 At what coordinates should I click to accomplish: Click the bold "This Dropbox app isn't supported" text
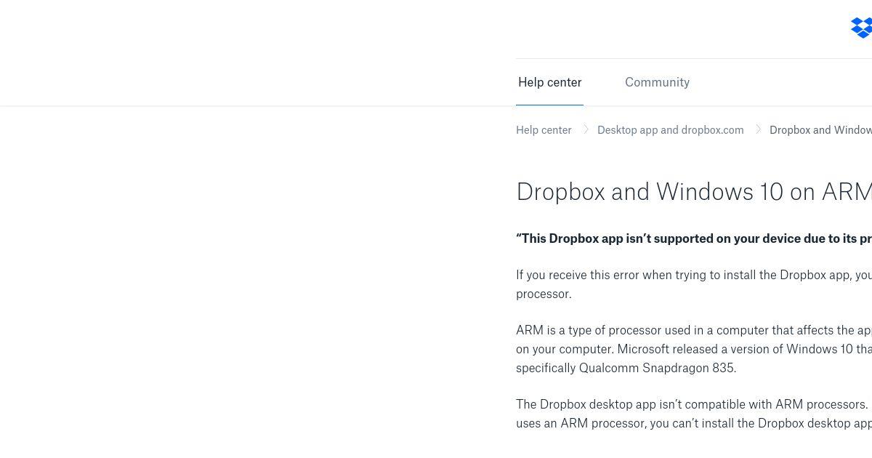(x=694, y=238)
